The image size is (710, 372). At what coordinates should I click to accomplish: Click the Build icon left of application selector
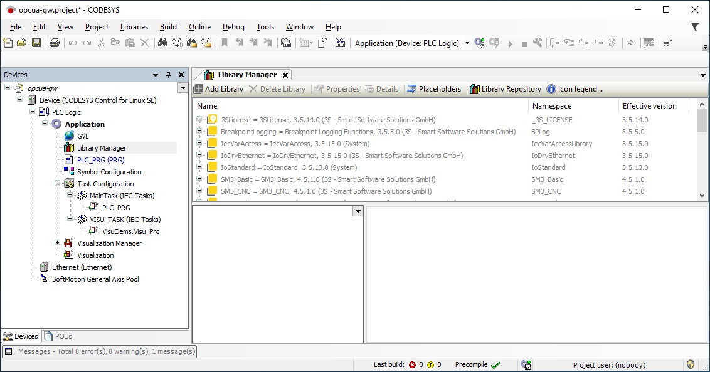(x=340, y=43)
